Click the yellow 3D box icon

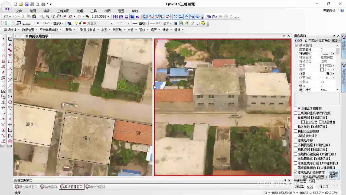(203, 23)
